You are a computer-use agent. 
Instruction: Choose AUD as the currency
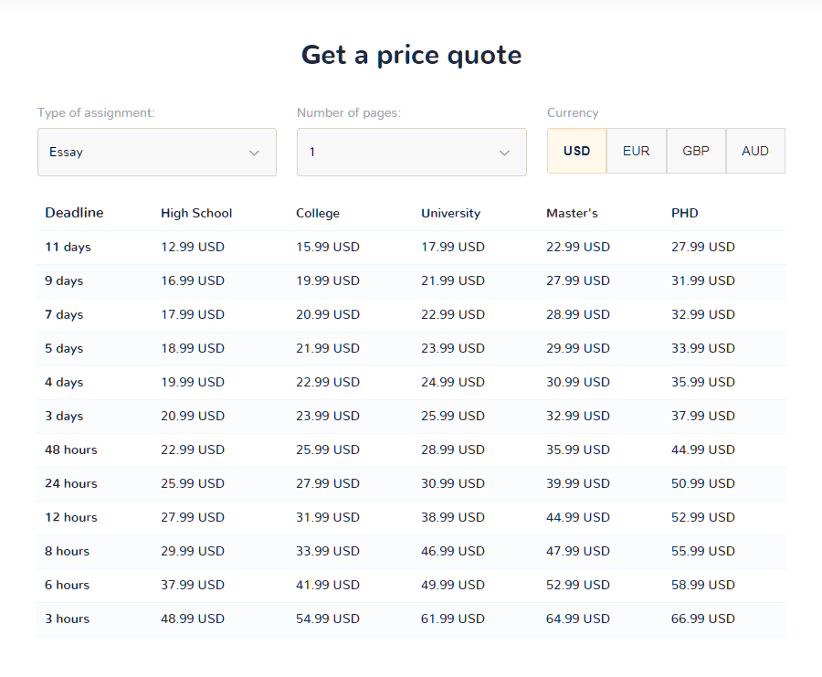[x=755, y=151]
